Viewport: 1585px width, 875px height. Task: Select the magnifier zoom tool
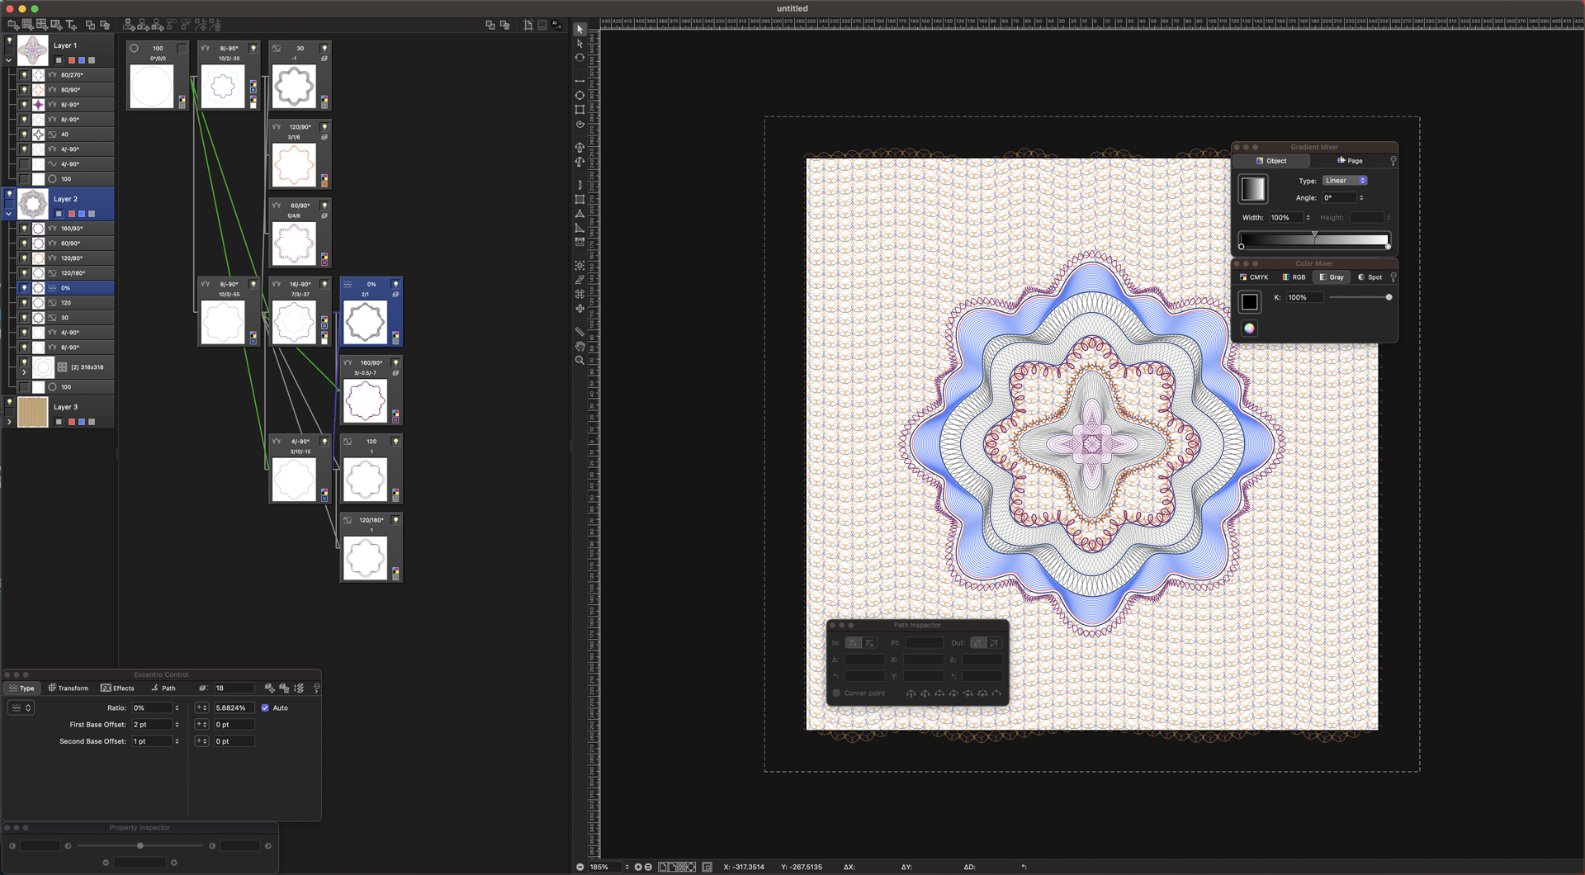pyautogui.click(x=580, y=361)
